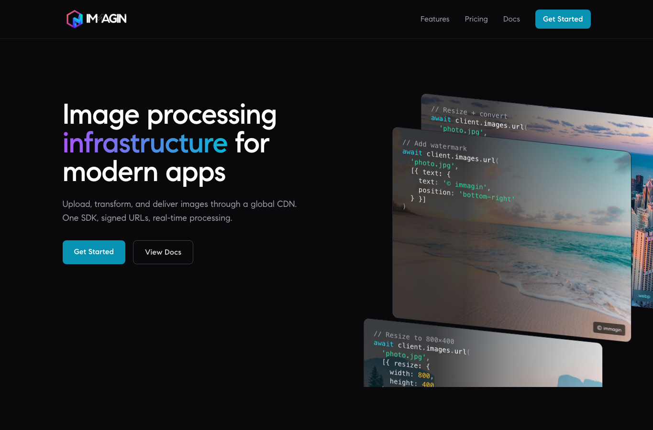
Task: Click the Image processing headline text
Action: [170, 115]
